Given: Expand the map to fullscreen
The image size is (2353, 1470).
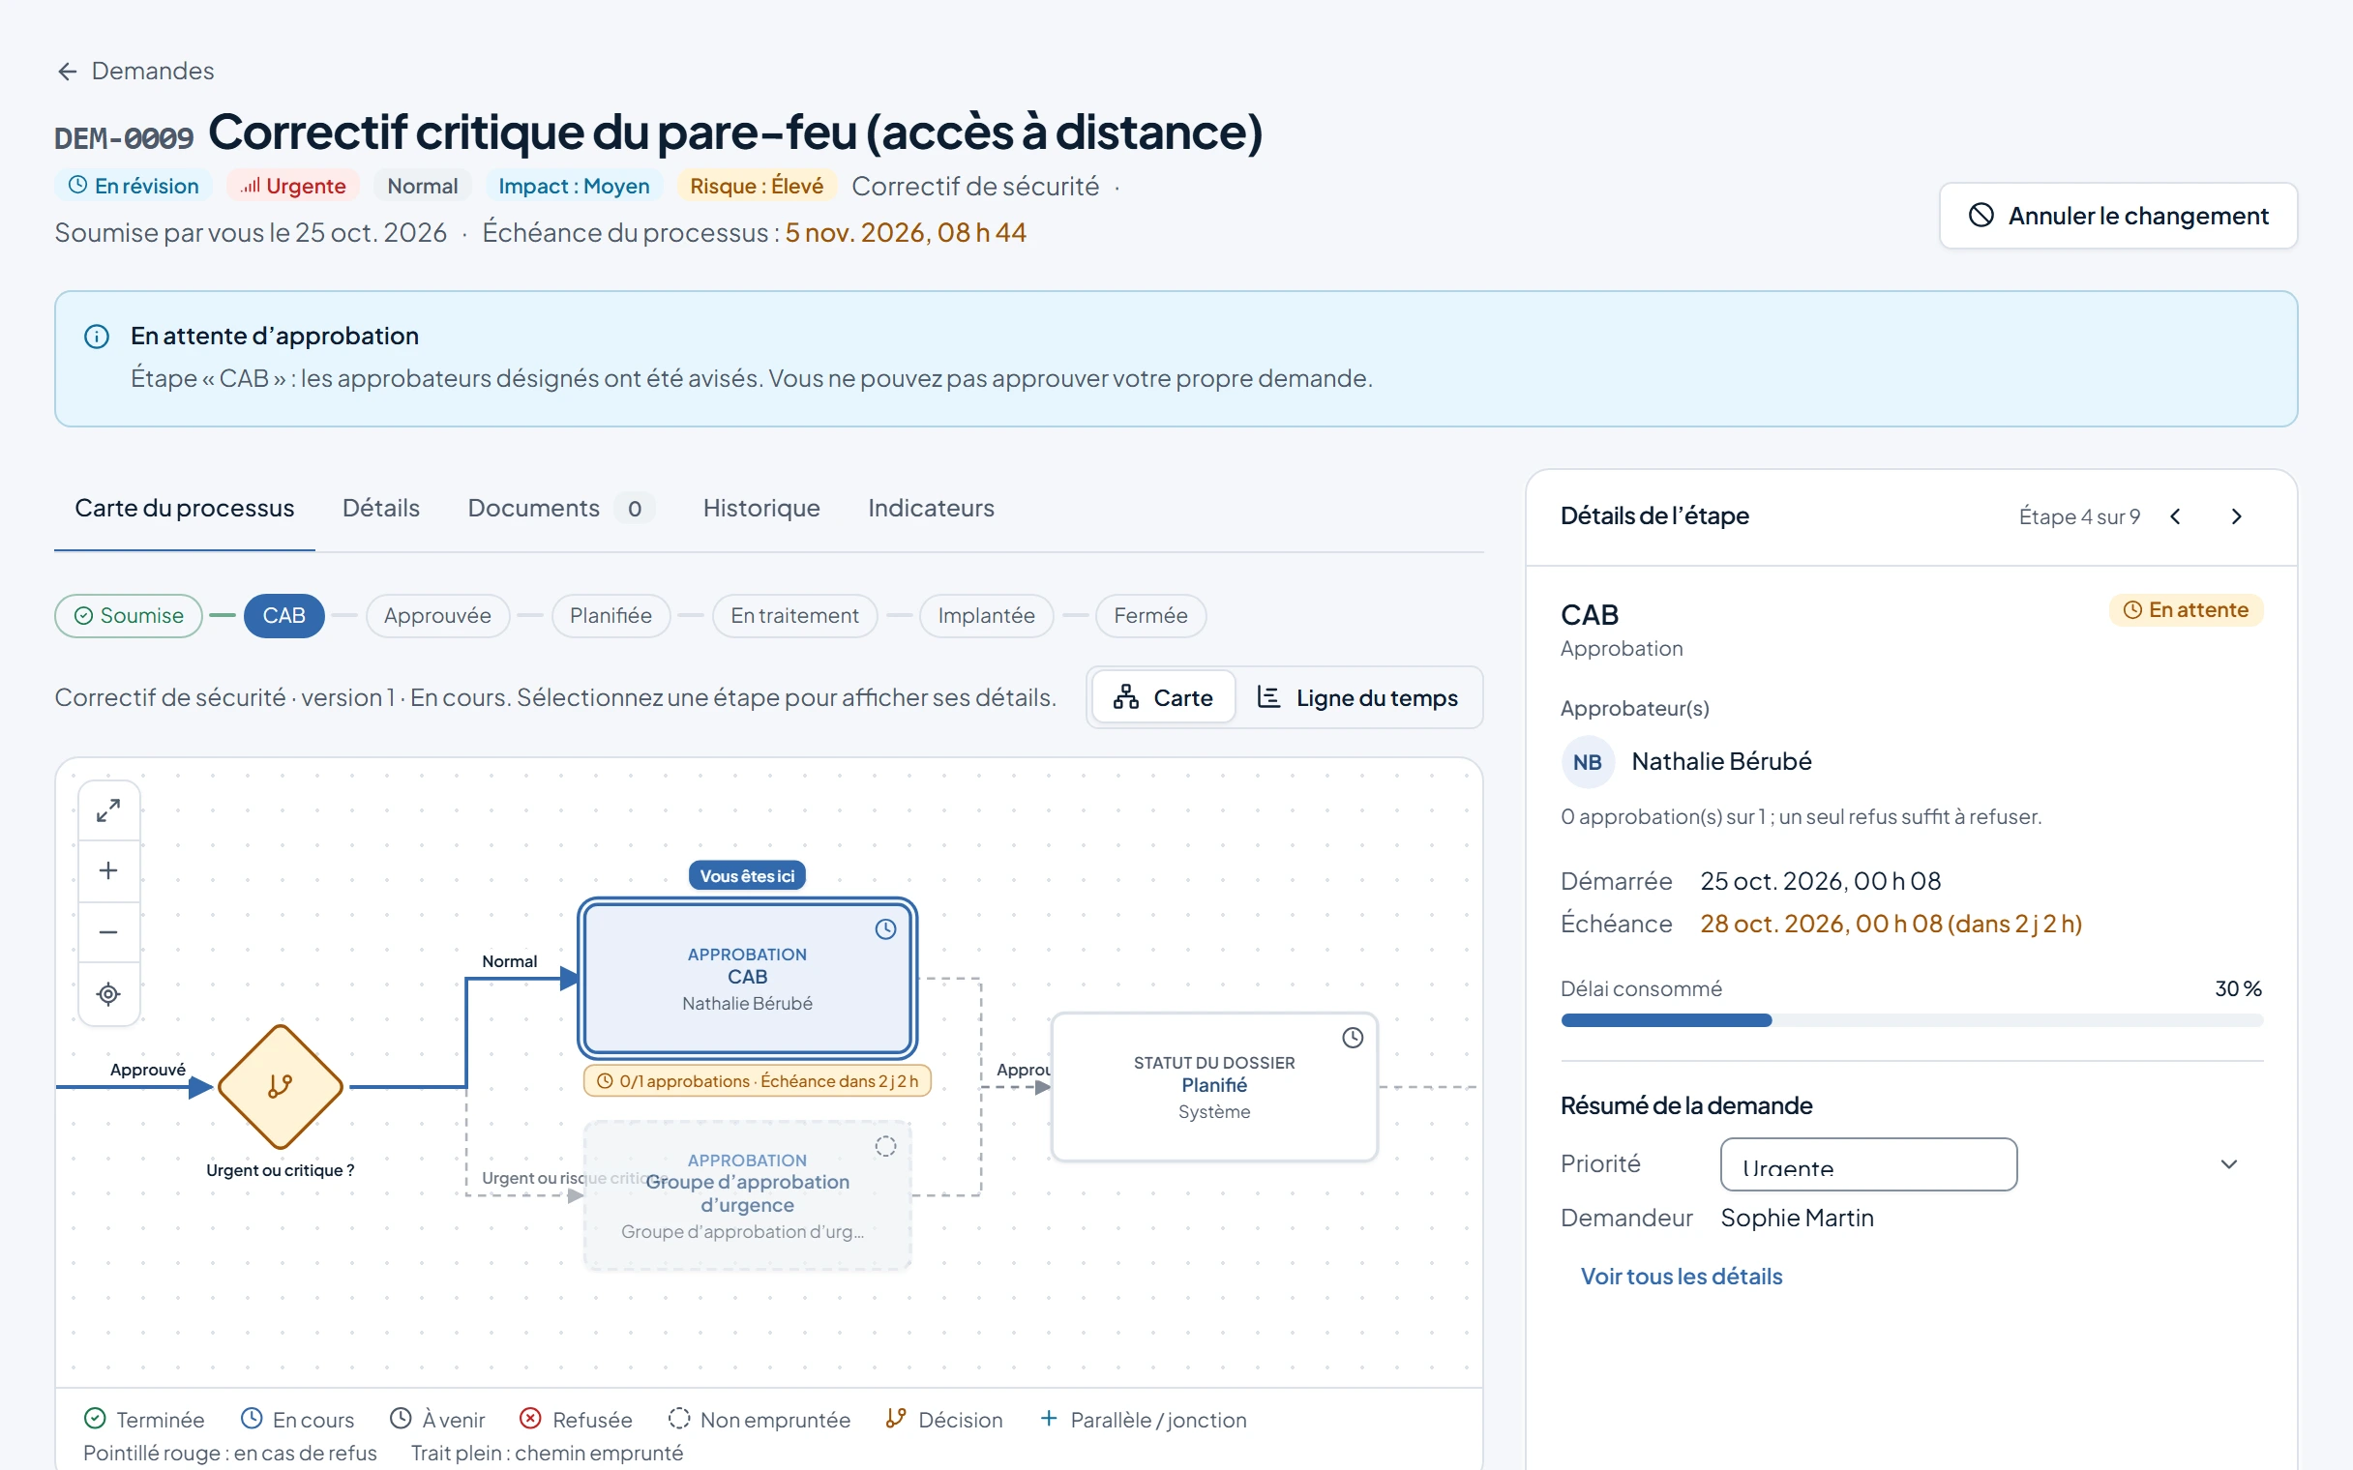Looking at the screenshot, I should pos(109,810).
